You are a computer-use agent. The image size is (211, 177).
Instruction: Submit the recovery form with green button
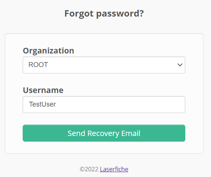[x=104, y=133]
